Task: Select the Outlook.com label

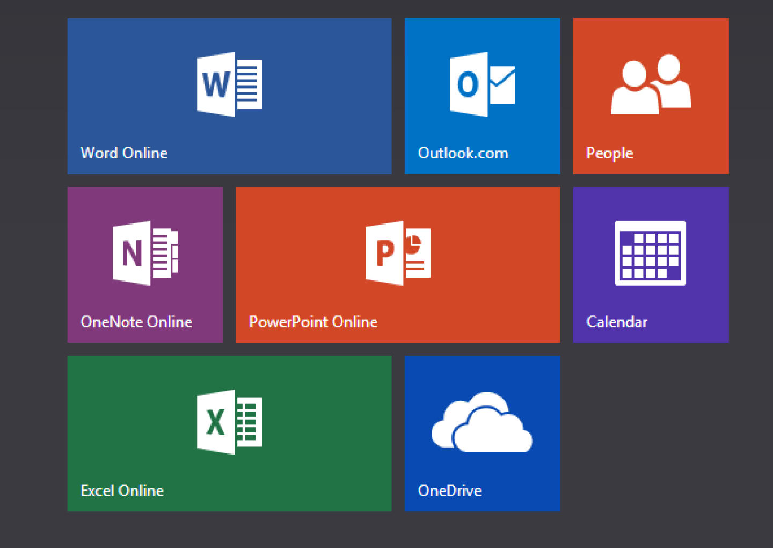Action: (463, 153)
